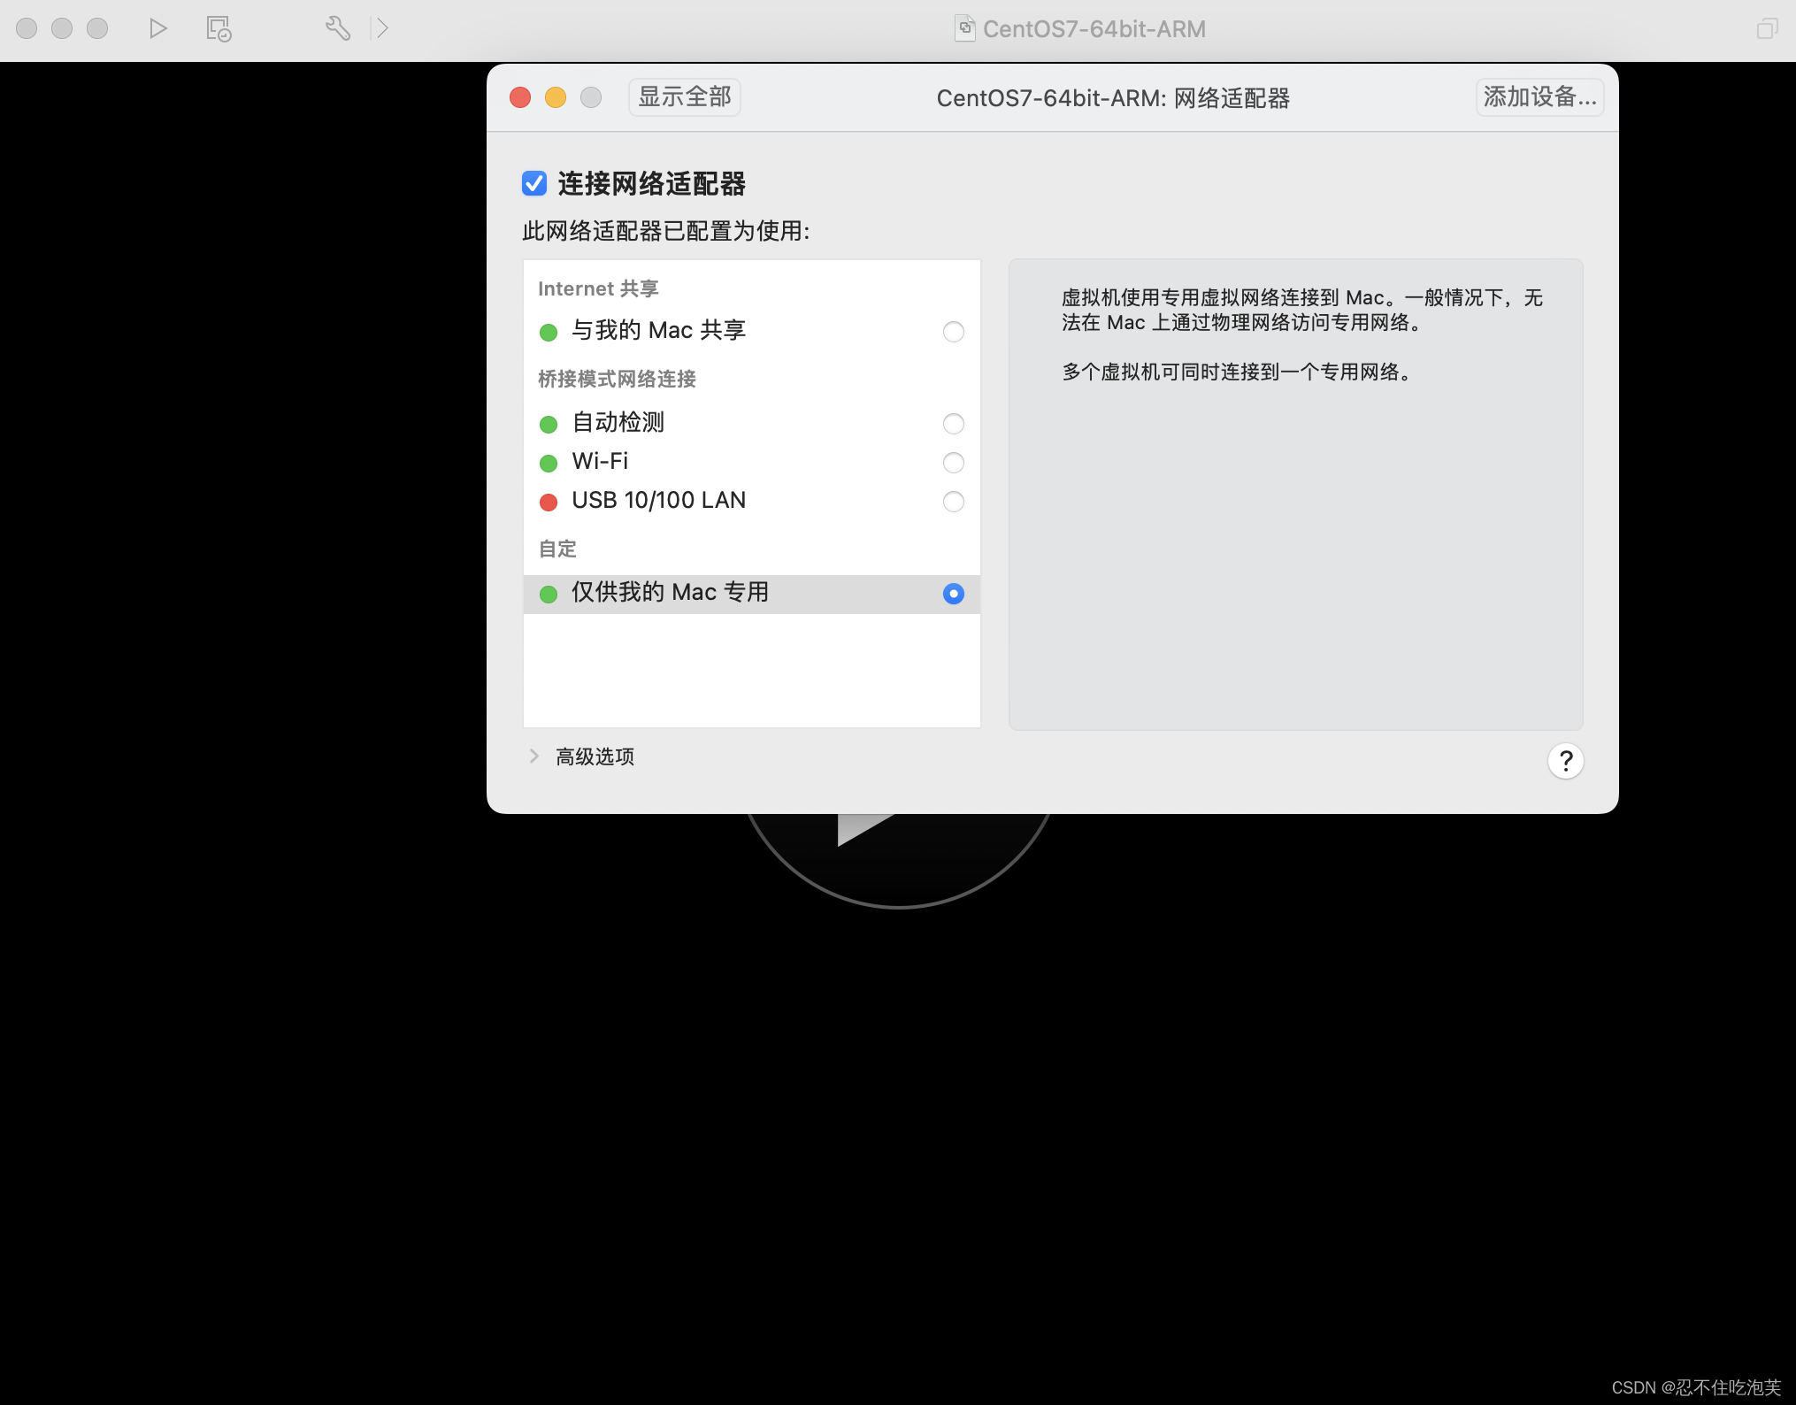Open settings via the wrench icon
Image resolution: width=1796 pixels, height=1405 pixels.
pos(338,28)
